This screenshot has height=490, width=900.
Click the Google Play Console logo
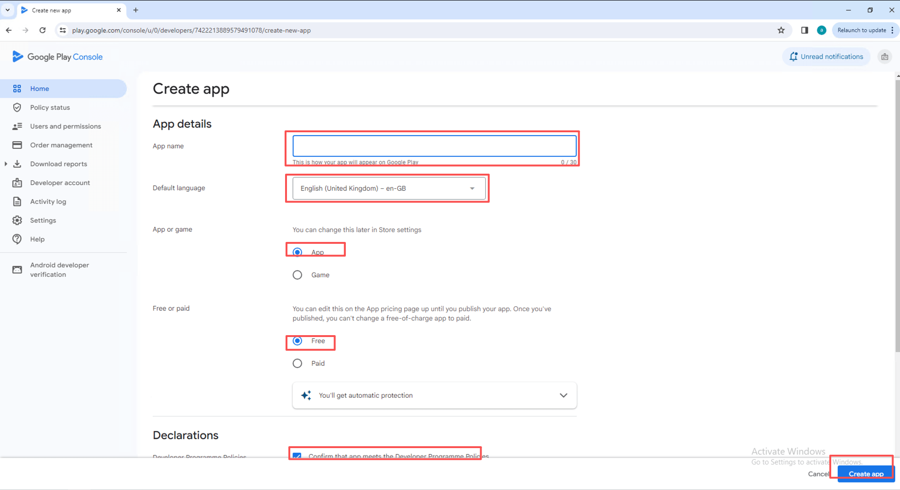pos(57,57)
